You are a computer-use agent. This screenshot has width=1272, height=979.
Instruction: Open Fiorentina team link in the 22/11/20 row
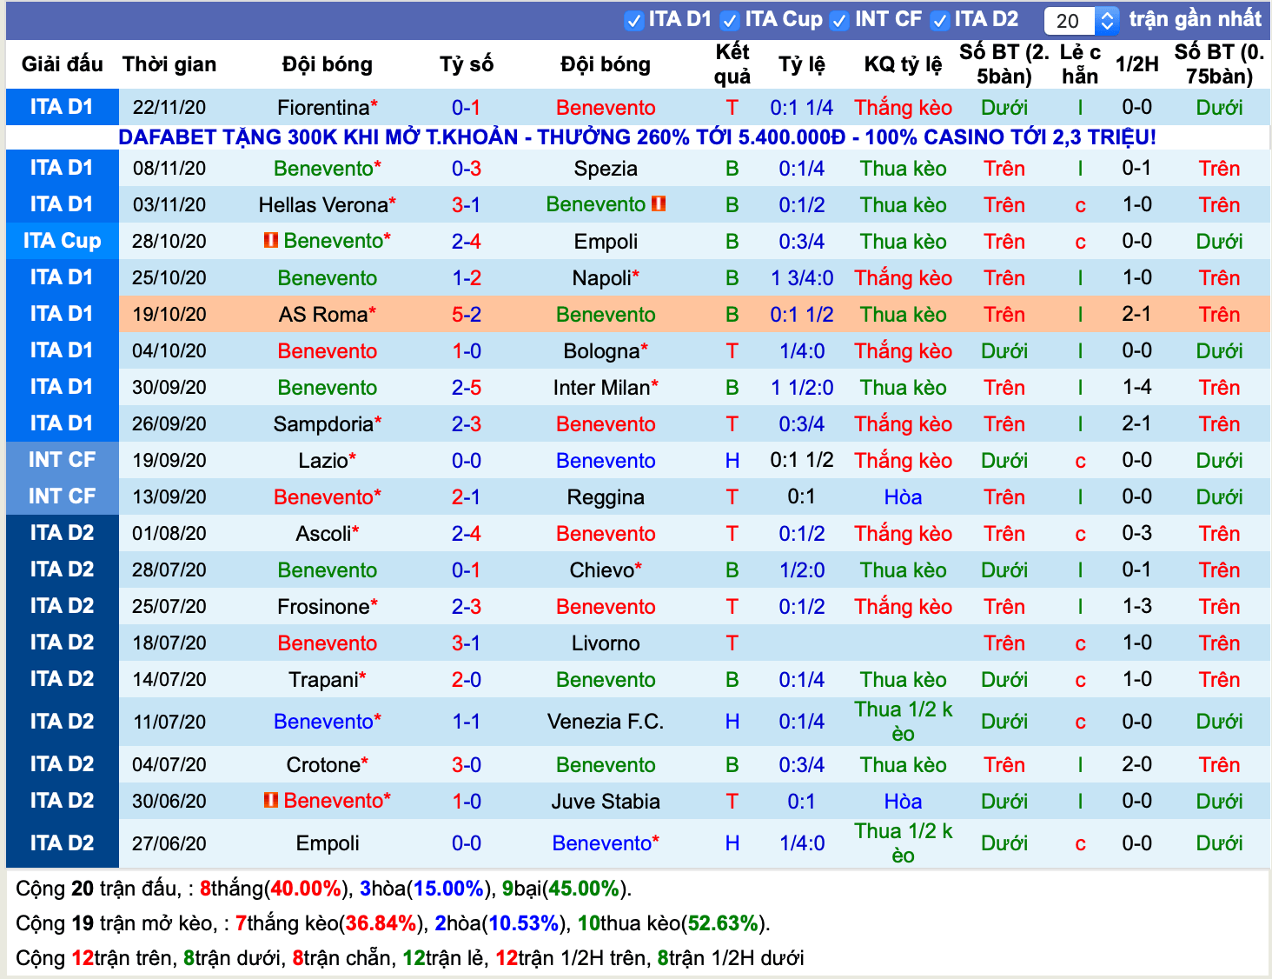pyautogui.click(x=323, y=108)
